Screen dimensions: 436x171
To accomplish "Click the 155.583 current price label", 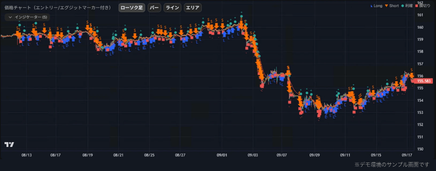I will point(424,81).
